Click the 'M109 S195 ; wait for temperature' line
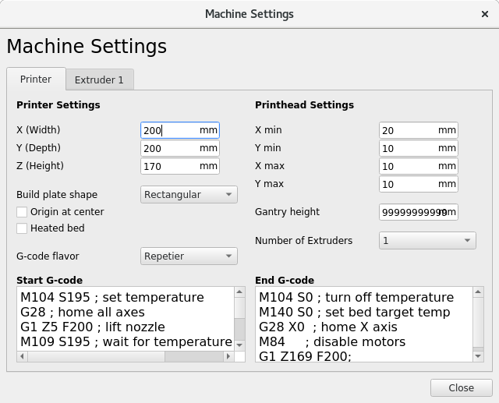This screenshot has width=499, height=403. pyautogui.click(x=126, y=342)
